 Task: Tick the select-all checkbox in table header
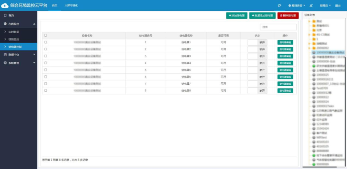(x=46, y=35)
